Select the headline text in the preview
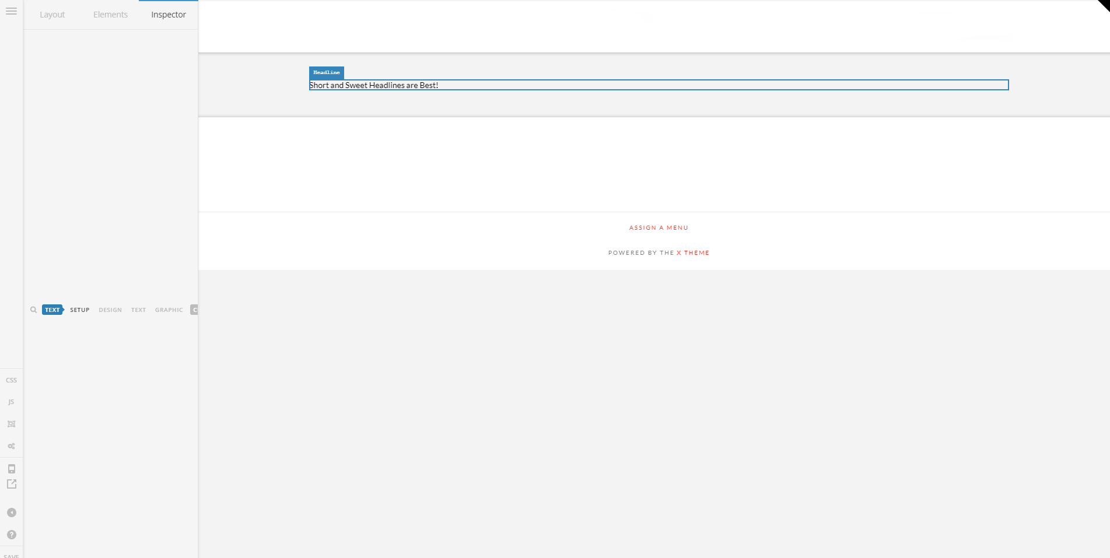The image size is (1110, 558). pos(374,85)
